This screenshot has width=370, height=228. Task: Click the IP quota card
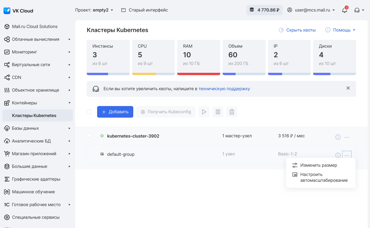289,58
